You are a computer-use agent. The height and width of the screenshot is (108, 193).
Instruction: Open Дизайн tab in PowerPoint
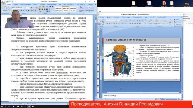coord(109,17)
